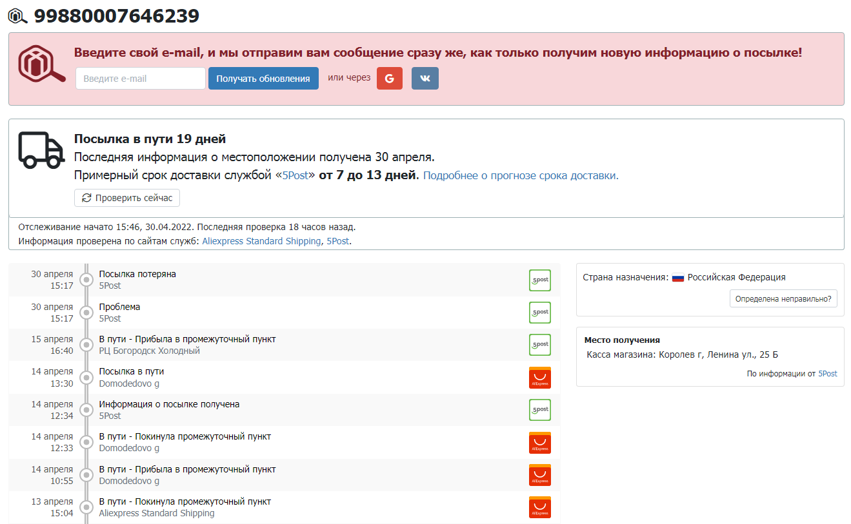The height and width of the screenshot is (524, 851).
Task: Open the 'Aliexpress Standard Shipping' service link
Action: 261,241
